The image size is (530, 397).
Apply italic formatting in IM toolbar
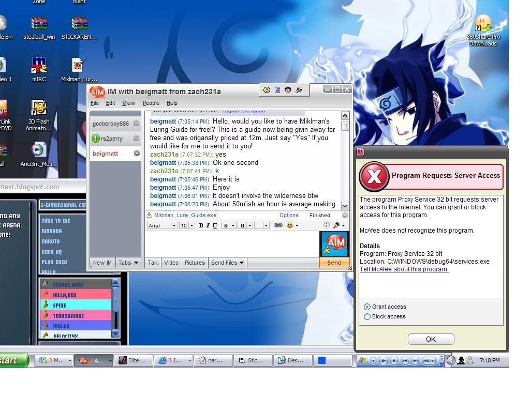click(x=208, y=225)
